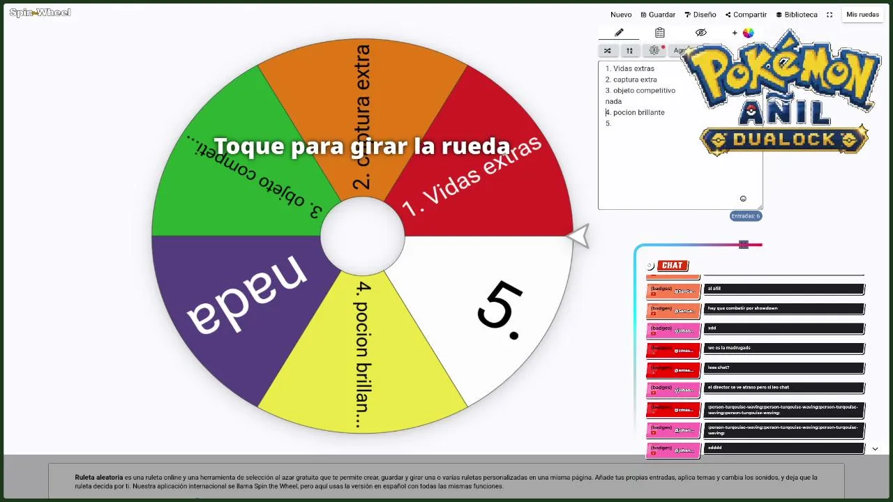893x502 pixels.
Task: Switch to the clipboard results tab
Action: tap(659, 33)
